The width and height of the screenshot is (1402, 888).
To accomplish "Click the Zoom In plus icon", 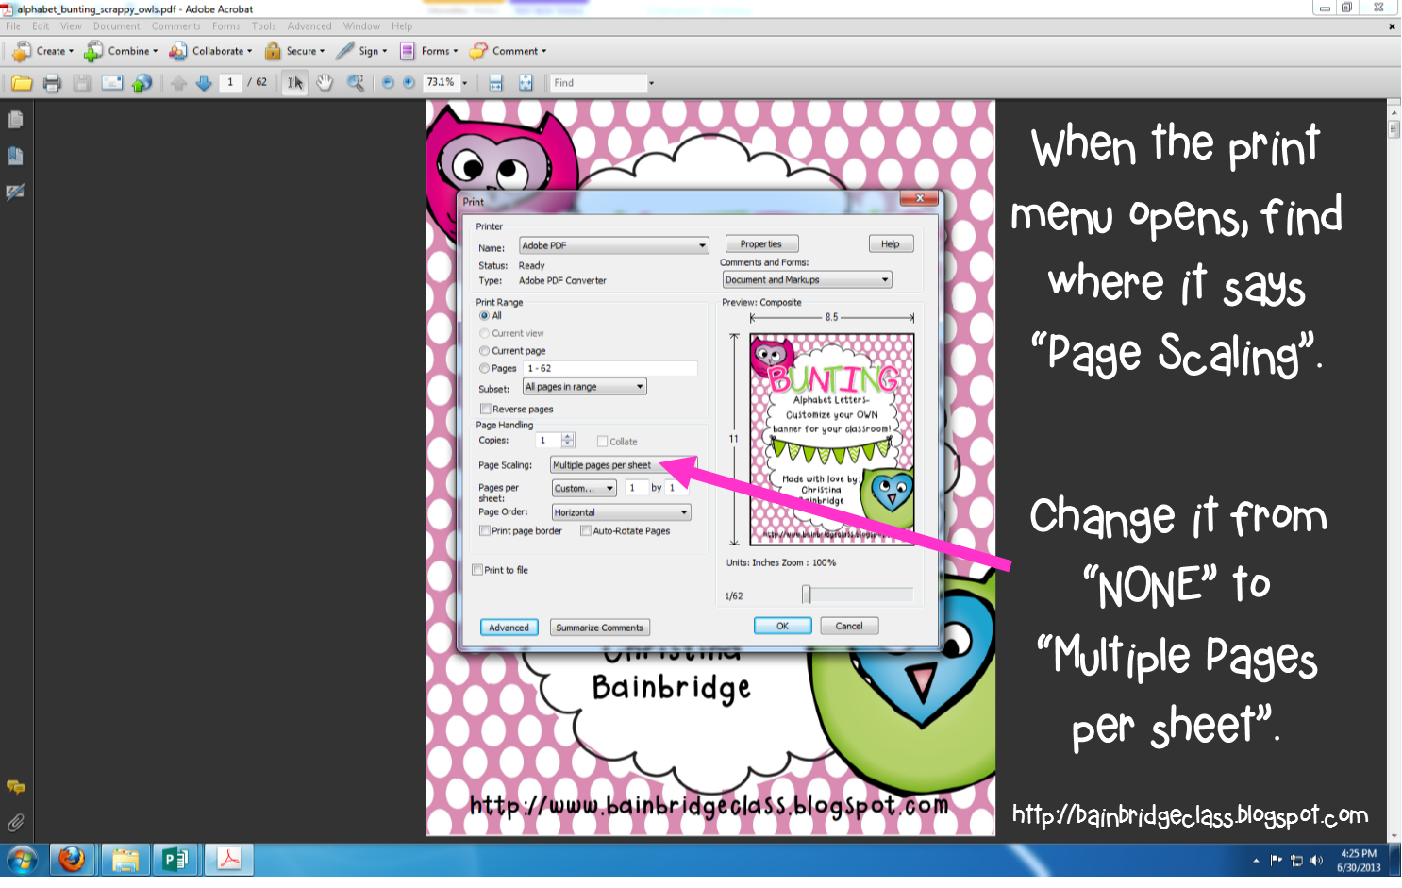I will pyautogui.click(x=409, y=83).
